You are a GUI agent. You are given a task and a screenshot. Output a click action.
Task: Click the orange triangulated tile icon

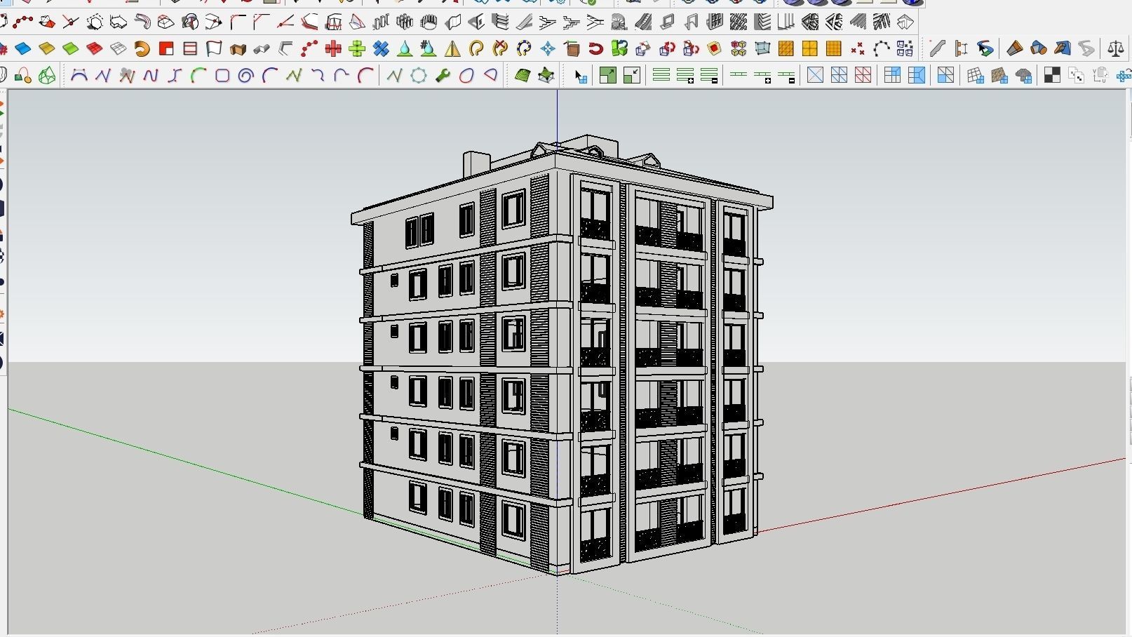(x=786, y=49)
